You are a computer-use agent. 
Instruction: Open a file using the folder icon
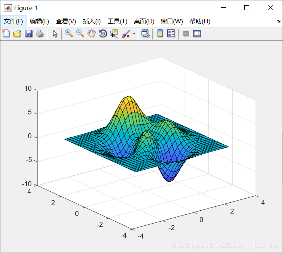[x=17, y=33]
